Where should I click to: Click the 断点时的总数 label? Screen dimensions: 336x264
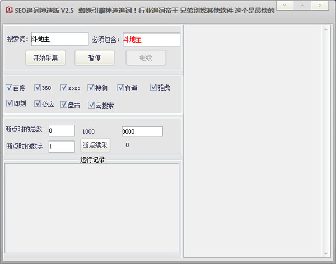coord(24,129)
